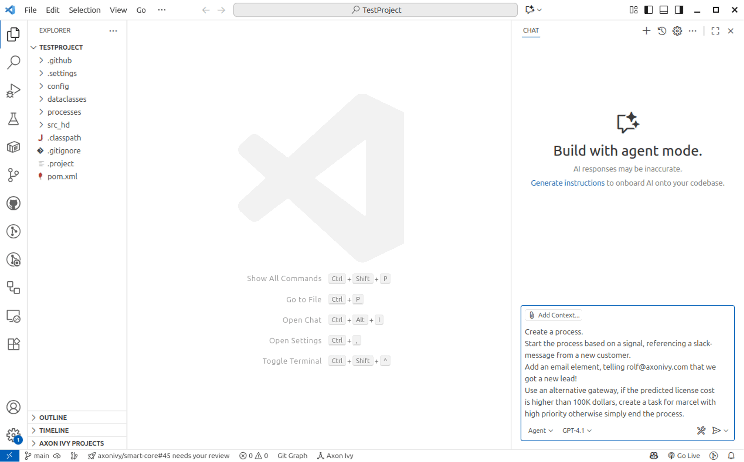Click synchronize changes cloud icon
The image size is (744, 462).
[57, 456]
